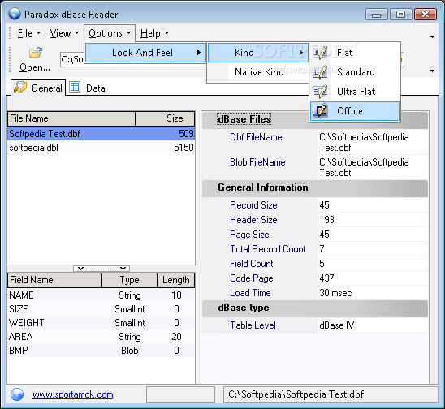Screen dimensions: 445x409
Task: Click the Header Size value 193
Action: coord(326,220)
